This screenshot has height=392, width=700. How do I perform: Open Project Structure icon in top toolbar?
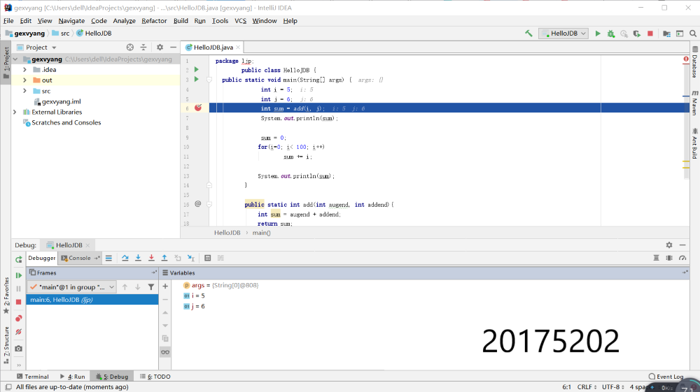coord(666,34)
